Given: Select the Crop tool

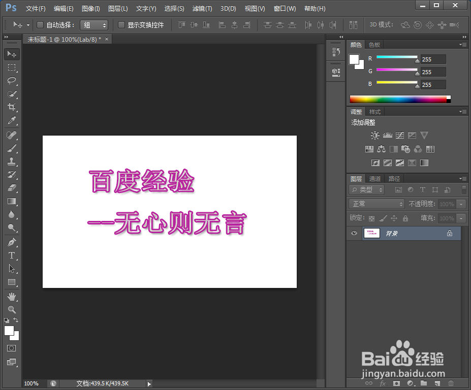Looking at the screenshot, I should pyautogui.click(x=12, y=107).
